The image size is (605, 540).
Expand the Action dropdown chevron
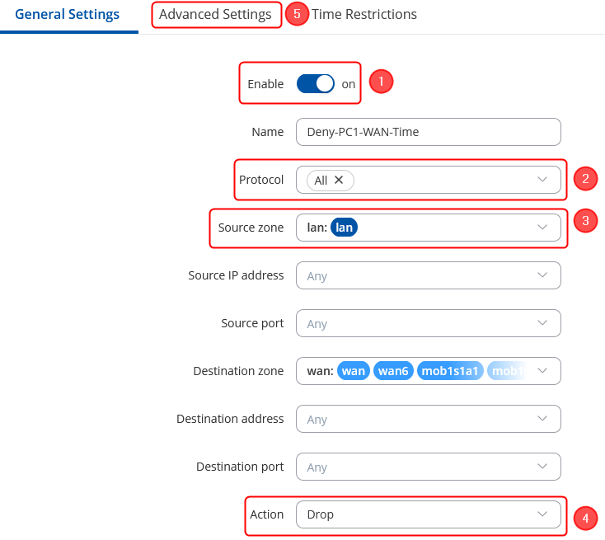click(x=542, y=514)
